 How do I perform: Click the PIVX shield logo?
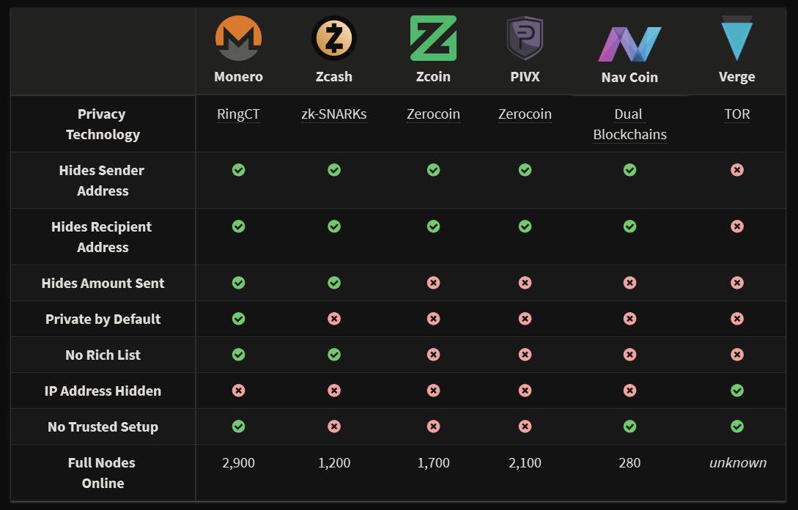click(x=525, y=38)
